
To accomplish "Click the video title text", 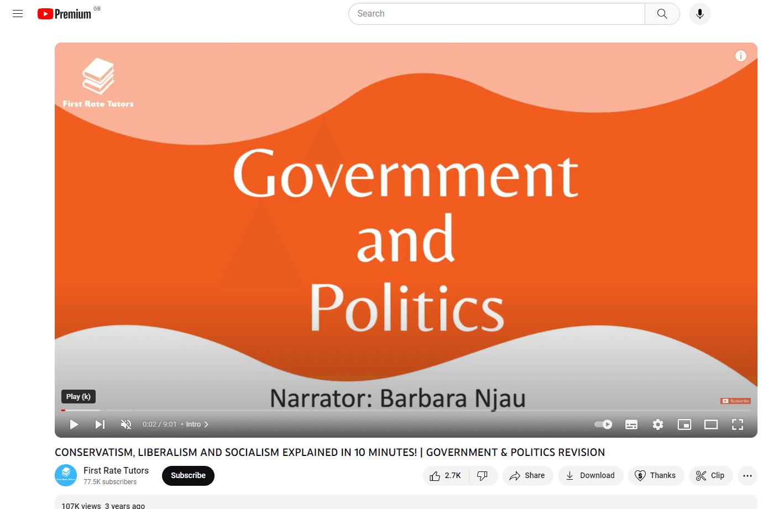I will (x=330, y=452).
